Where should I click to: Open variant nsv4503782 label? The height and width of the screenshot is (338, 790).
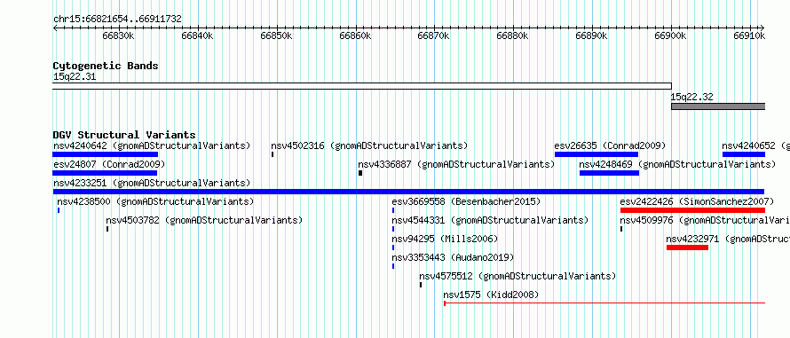coord(204,221)
